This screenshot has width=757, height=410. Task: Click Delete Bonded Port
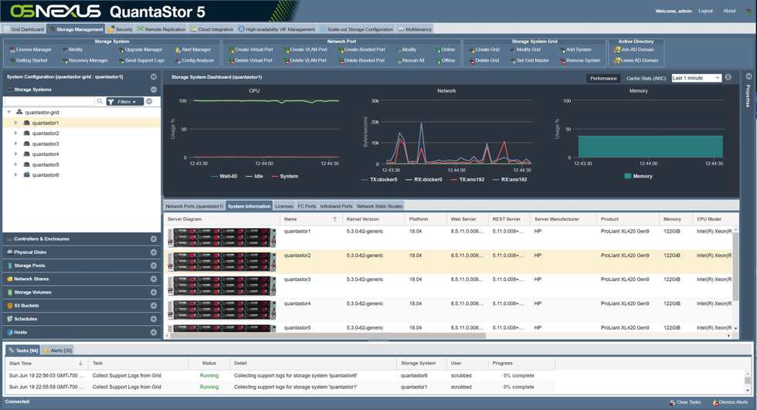(x=362, y=60)
